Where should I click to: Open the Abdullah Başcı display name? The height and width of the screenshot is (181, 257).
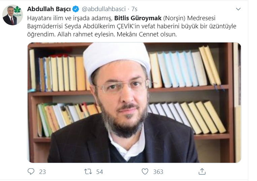49,9
